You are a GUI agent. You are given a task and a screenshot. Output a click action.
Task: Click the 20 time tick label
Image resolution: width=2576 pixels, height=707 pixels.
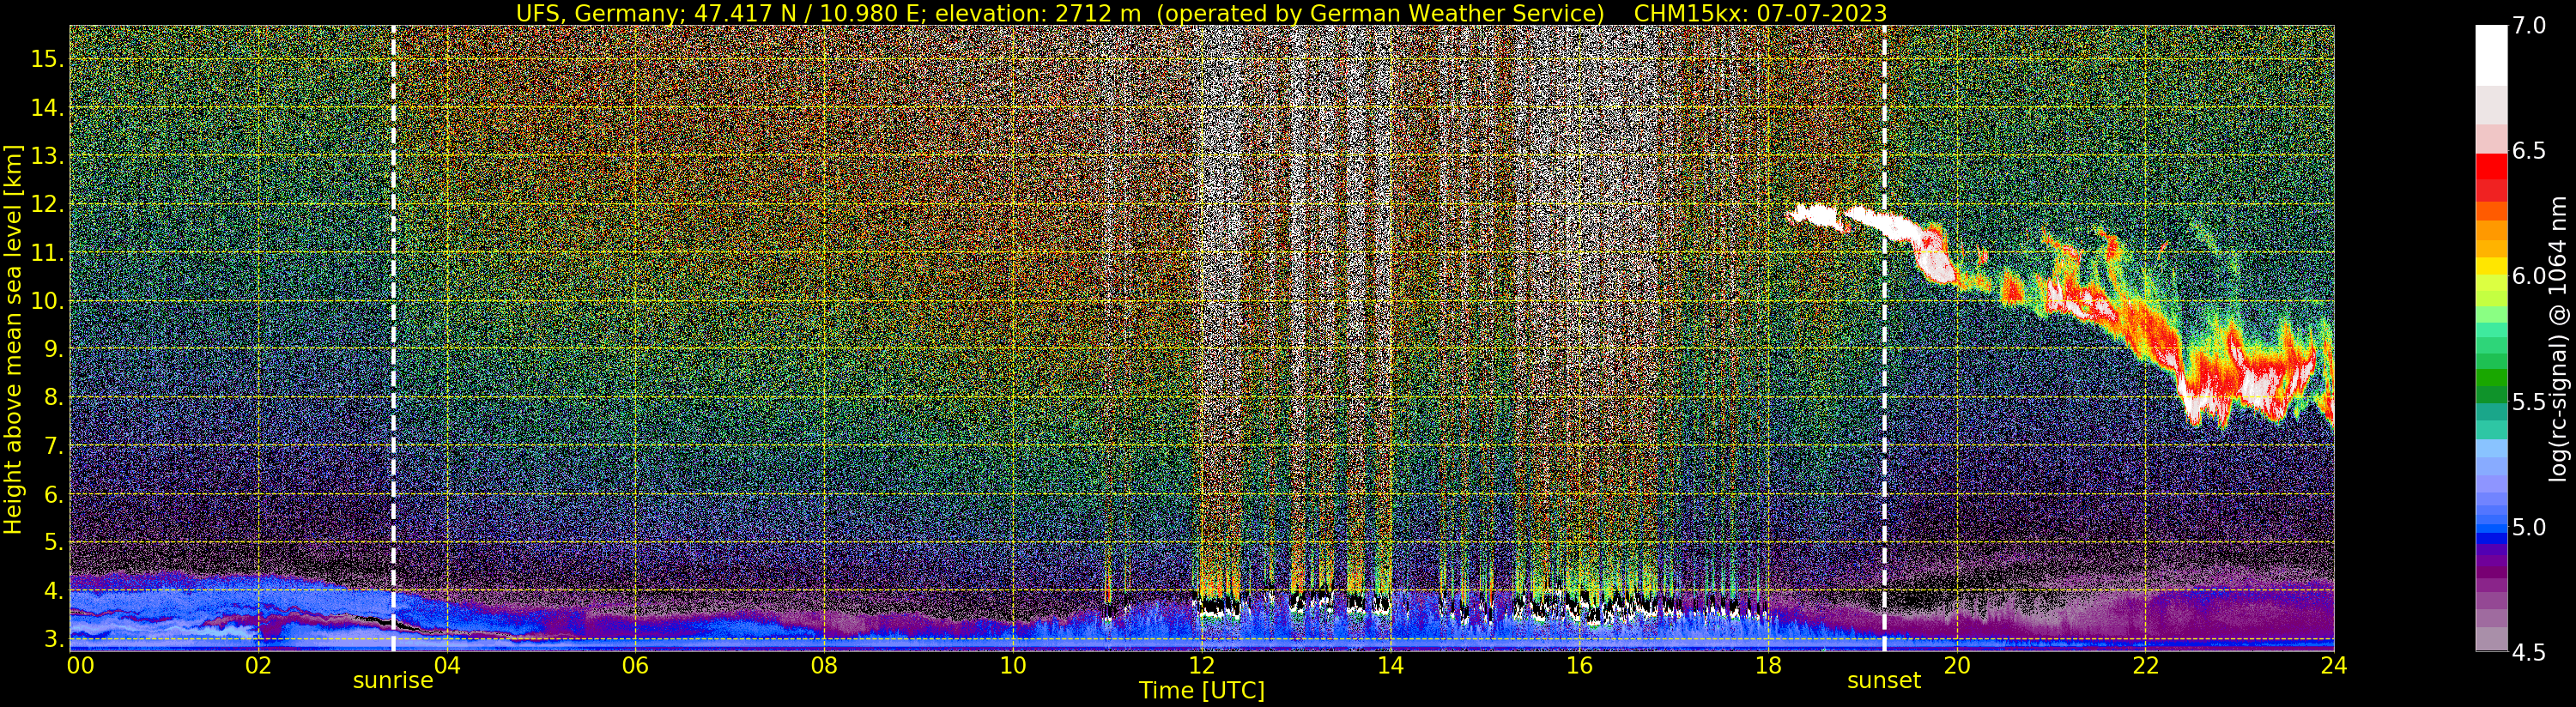(x=1956, y=665)
